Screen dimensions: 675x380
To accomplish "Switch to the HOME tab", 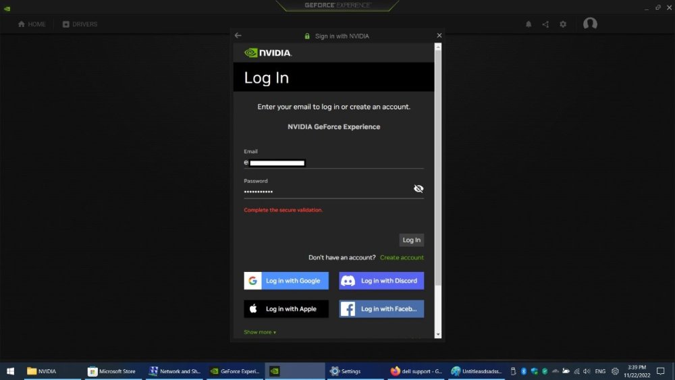I will pyautogui.click(x=32, y=24).
